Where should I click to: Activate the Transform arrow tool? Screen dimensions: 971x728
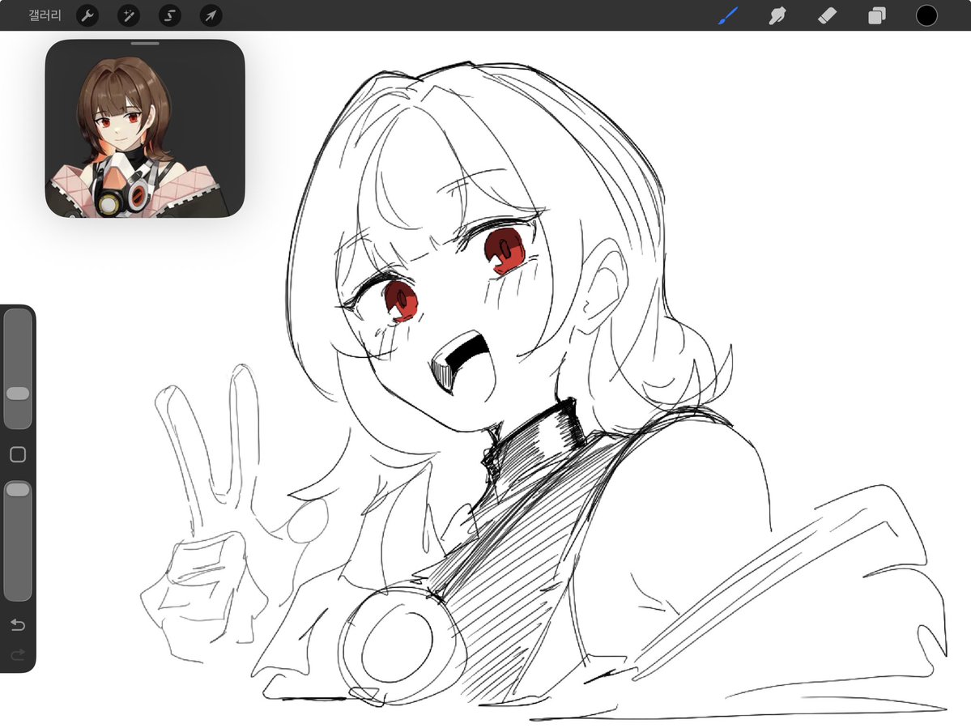coord(211,15)
